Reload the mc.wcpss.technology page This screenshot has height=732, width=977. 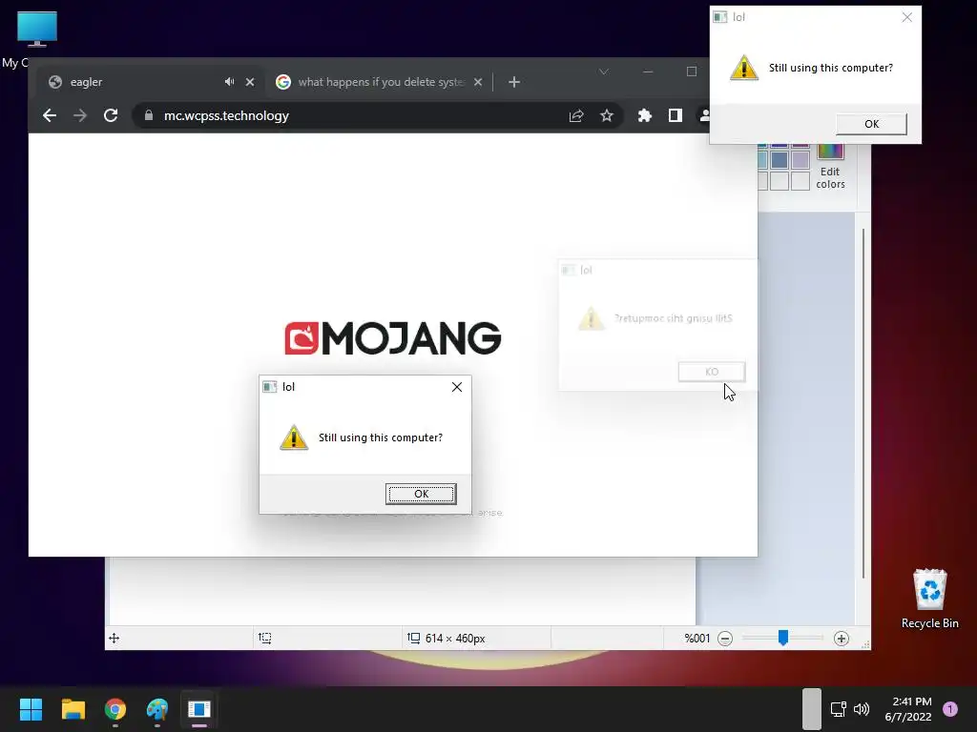coord(111,115)
